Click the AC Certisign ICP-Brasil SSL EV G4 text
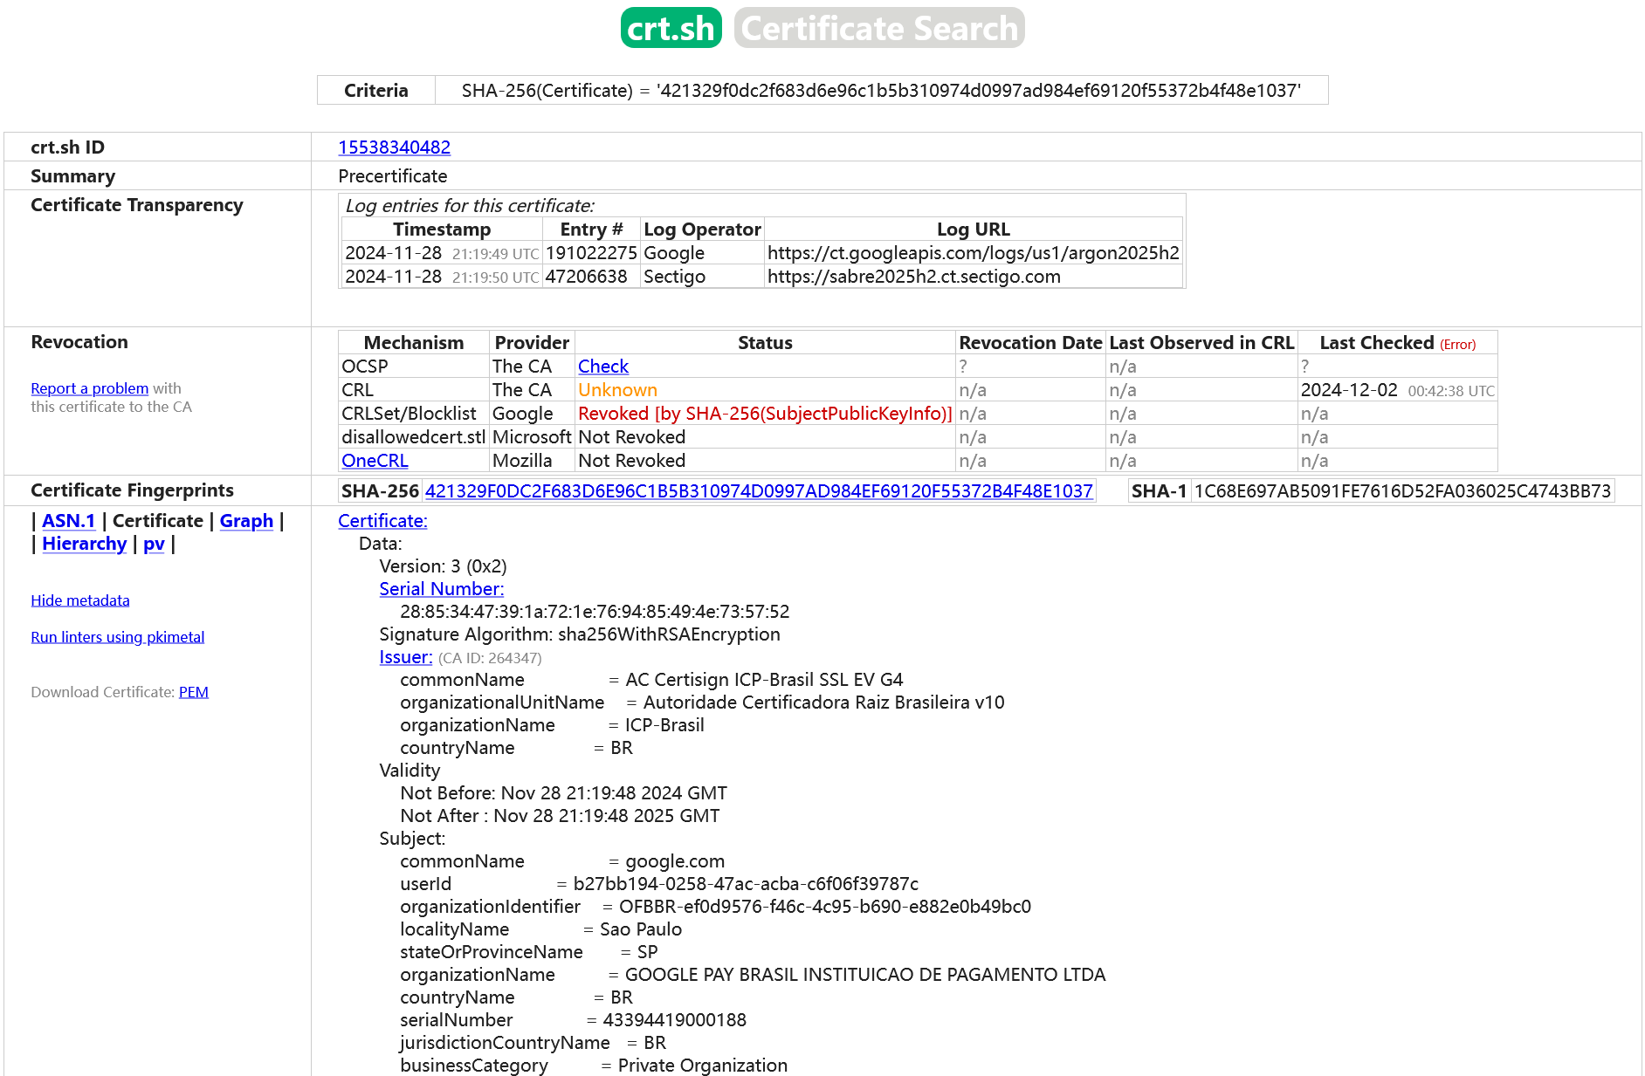Viewport: 1645px width, 1076px height. [764, 680]
